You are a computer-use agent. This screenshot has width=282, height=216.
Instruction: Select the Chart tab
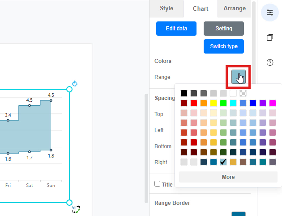201,8
